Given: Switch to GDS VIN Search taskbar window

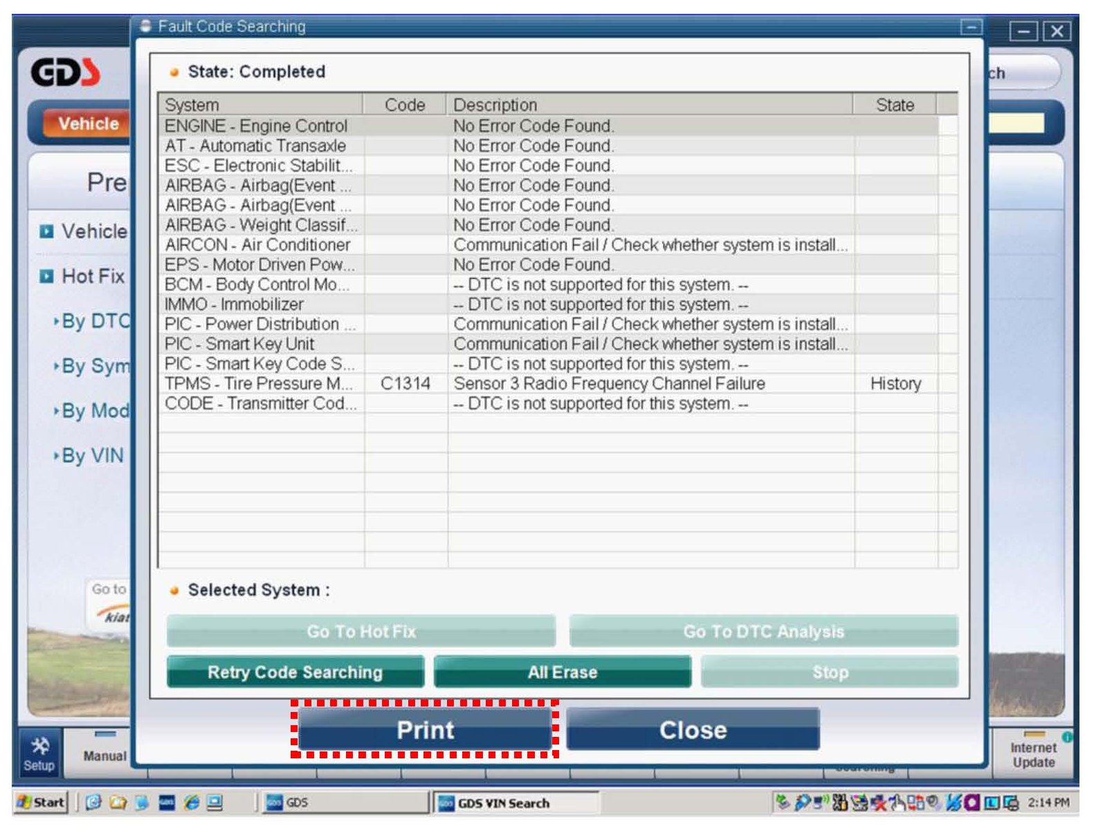Looking at the screenshot, I should pyautogui.click(x=514, y=803).
